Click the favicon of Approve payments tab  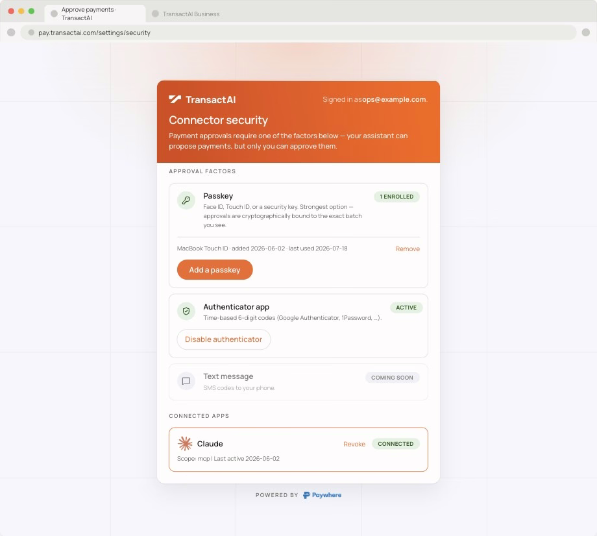(54, 14)
